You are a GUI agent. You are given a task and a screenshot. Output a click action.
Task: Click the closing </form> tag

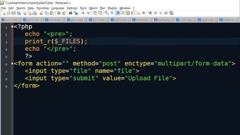click(27, 85)
